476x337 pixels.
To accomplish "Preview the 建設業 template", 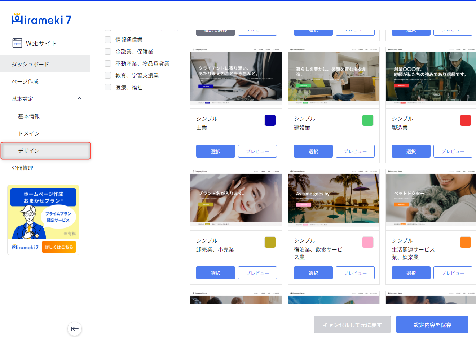I will (355, 151).
